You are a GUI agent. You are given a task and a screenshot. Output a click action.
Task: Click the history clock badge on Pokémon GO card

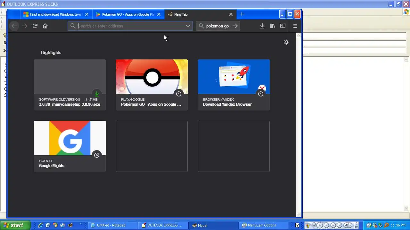pos(179,94)
